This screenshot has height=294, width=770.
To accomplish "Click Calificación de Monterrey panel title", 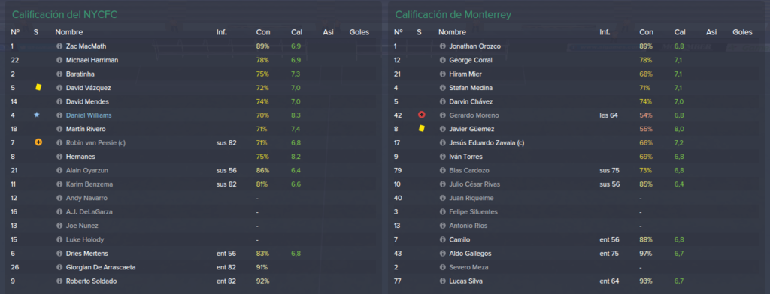I will point(453,15).
